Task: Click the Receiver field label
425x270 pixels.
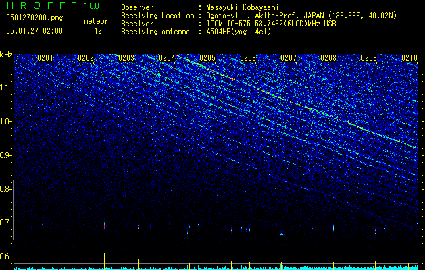Action: click(x=137, y=24)
